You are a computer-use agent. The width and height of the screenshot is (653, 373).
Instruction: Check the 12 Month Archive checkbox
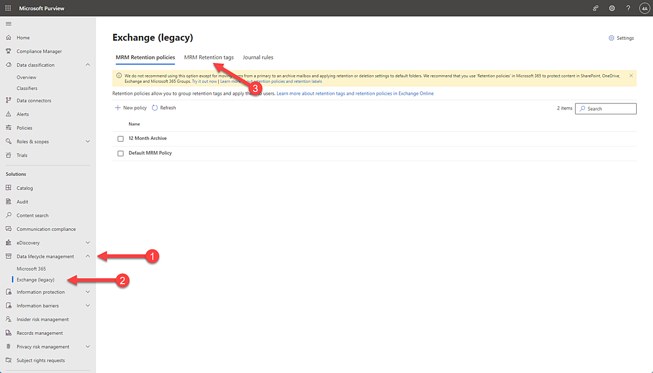[121, 138]
